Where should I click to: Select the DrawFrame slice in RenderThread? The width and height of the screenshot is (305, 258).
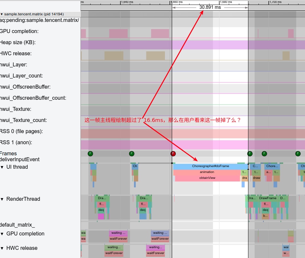268,198
